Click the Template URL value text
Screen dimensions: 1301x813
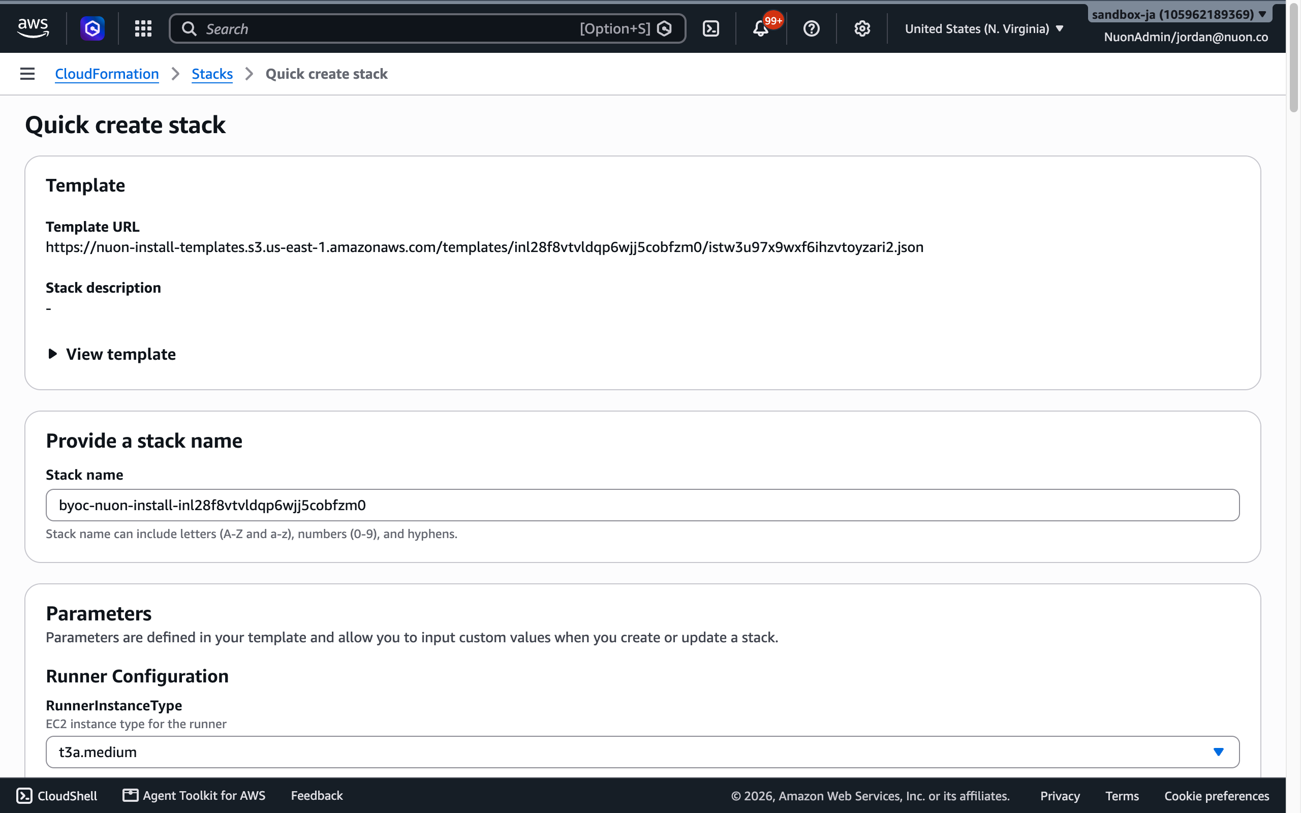point(484,247)
